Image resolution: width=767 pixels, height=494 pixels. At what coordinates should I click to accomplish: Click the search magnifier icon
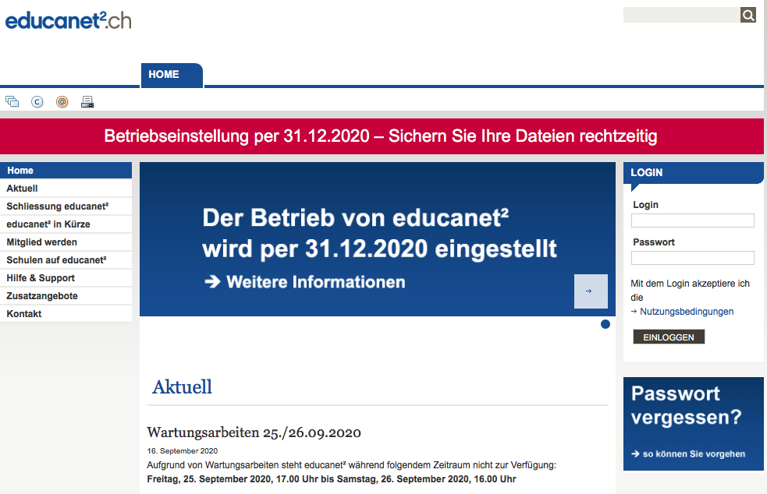(748, 15)
